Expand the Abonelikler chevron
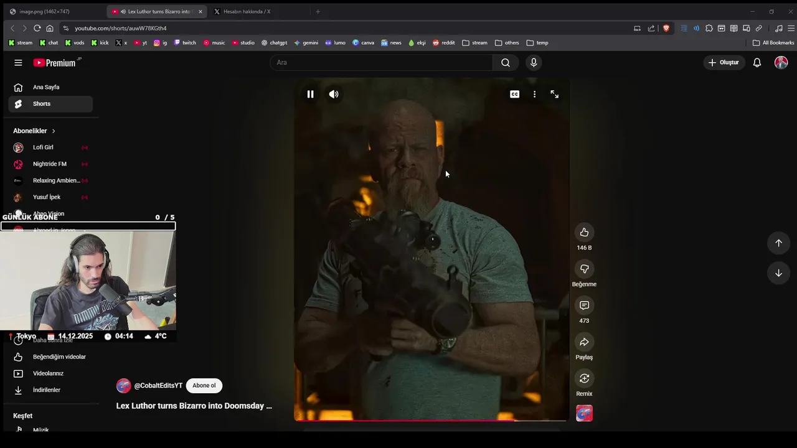The height and width of the screenshot is (448, 797). [54, 131]
